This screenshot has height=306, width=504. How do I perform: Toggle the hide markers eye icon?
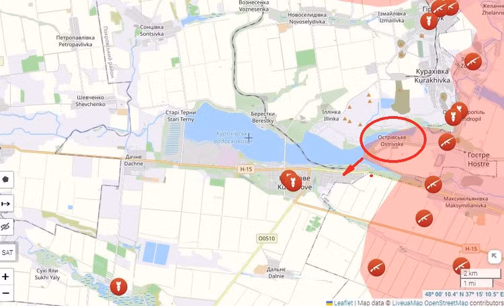(6, 227)
